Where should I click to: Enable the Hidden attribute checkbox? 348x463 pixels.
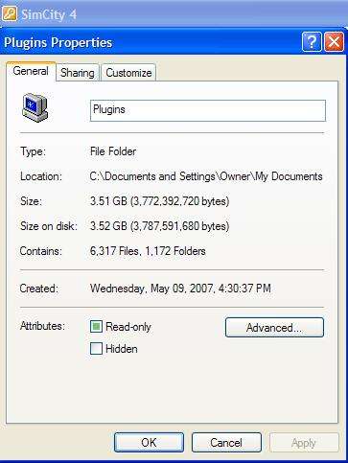[x=96, y=349]
